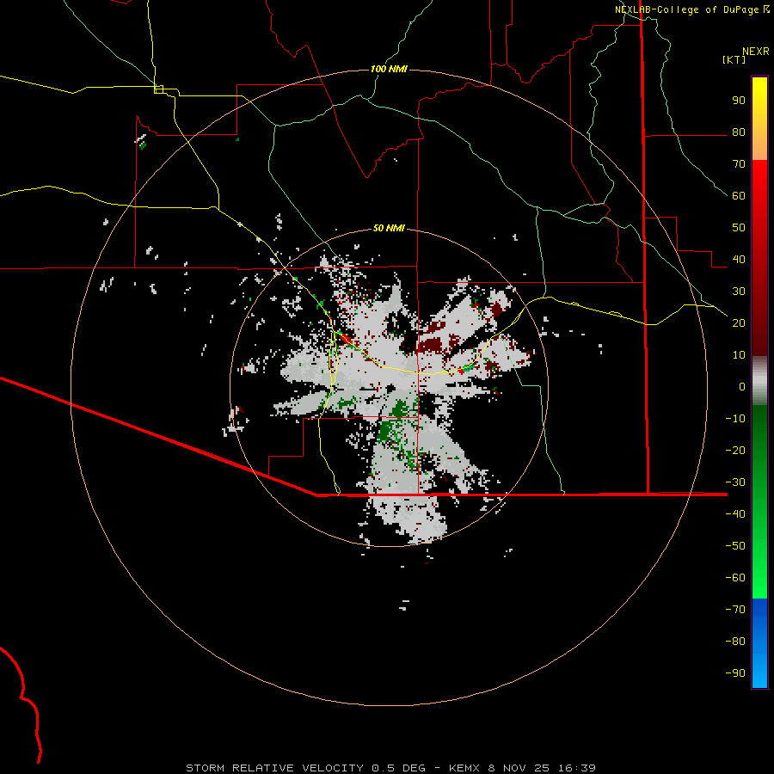Click the STORM RELATIVE VELOCITY caption text
The image size is (774, 774).
click(274, 768)
